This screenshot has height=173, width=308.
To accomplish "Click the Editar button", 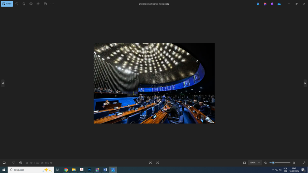I will point(7,4).
